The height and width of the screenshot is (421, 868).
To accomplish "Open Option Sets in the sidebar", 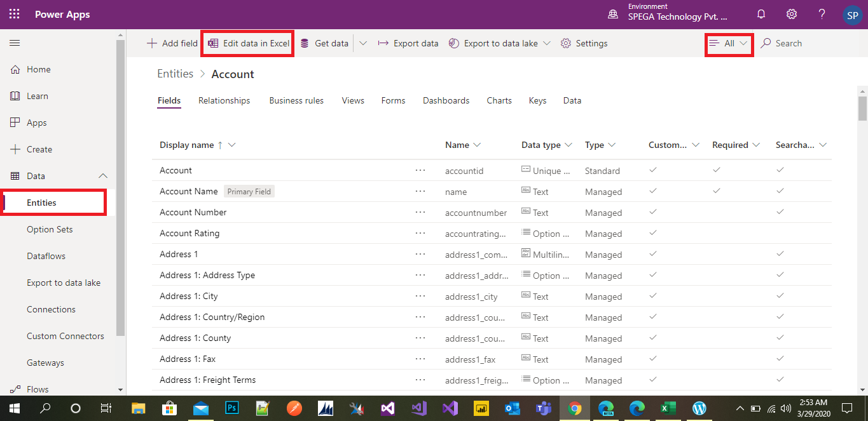I will click(x=50, y=229).
